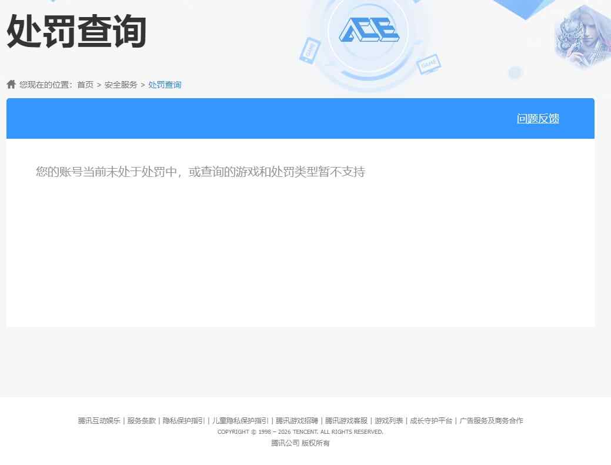611x465 pixels.
Task: Open the 问题反馈 feedback link
Action: (x=537, y=118)
